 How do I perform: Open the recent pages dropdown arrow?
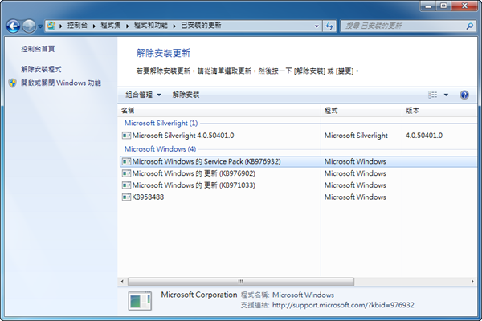click(40, 26)
